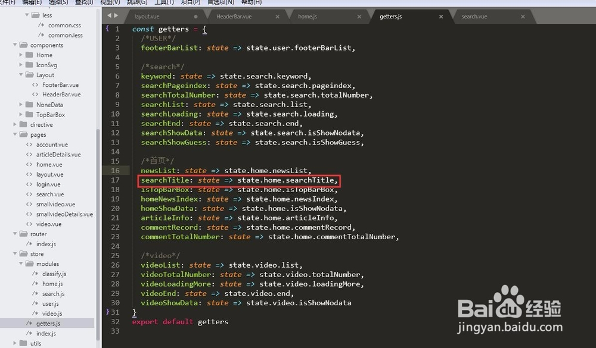Close the getters.js tab
This screenshot has width=596, height=348.
click(441, 16)
